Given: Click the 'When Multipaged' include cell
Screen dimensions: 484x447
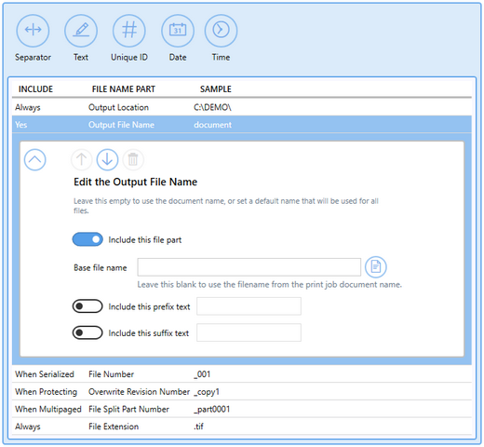Looking at the screenshot, I should [x=48, y=409].
